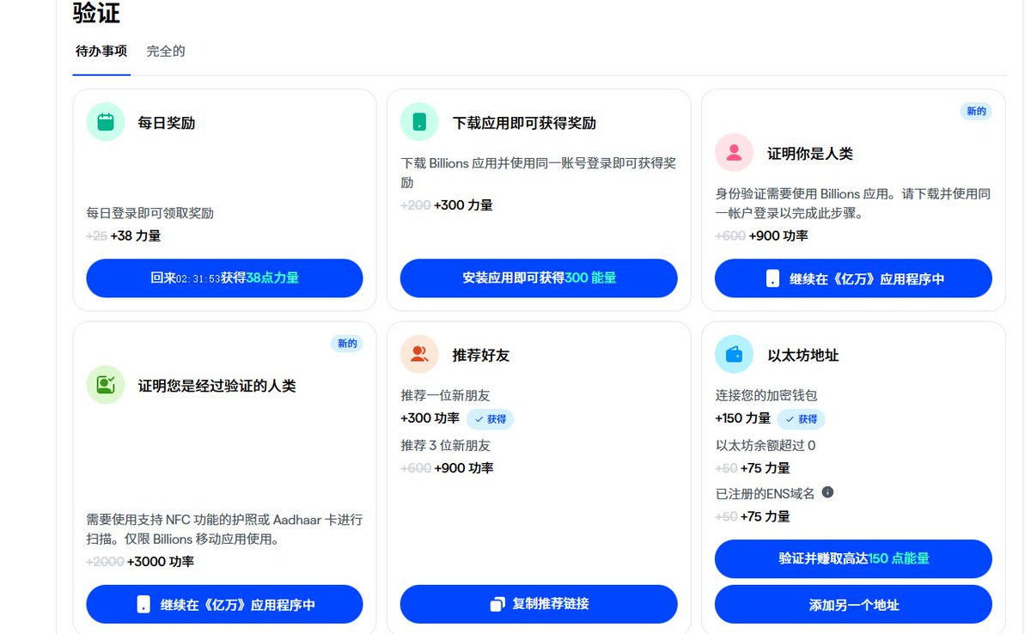The image size is (1031, 634).
Task: Click the 每日登录即可领取奖励 text
Action: pos(150,213)
